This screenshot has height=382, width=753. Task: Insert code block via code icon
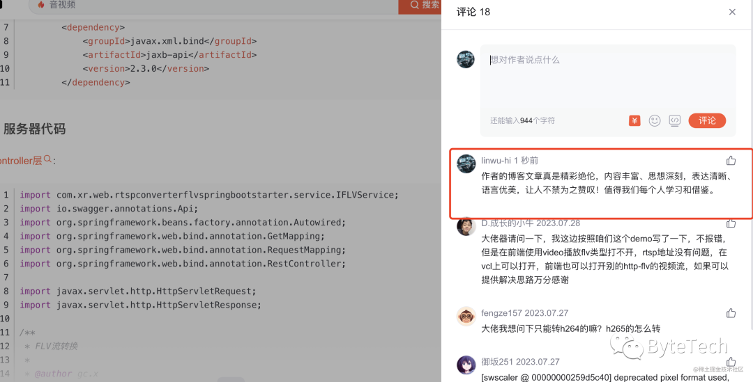[674, 120]
